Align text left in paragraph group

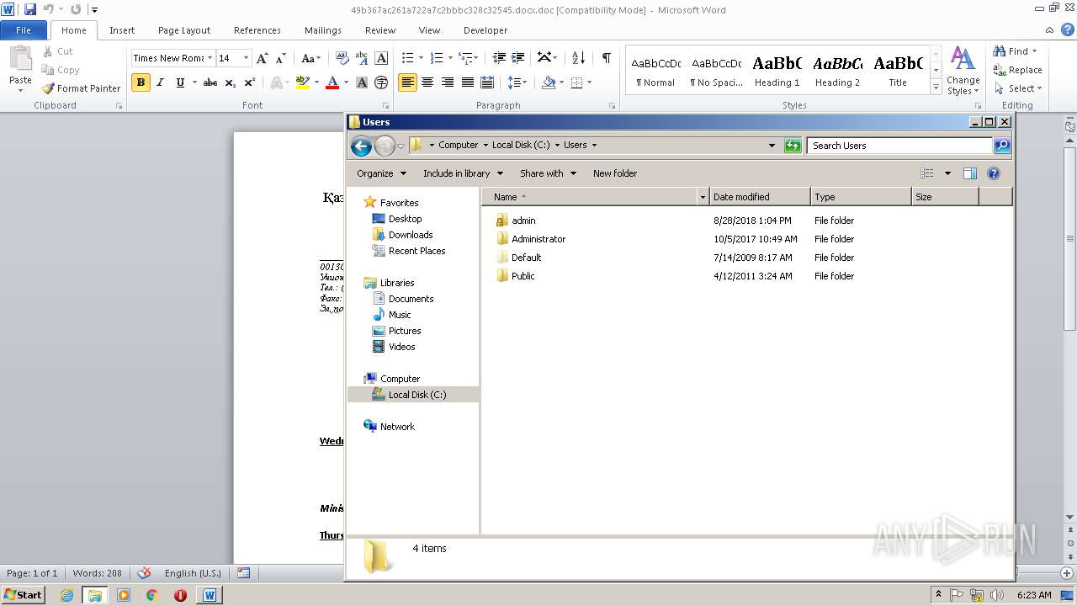point(407,82)
